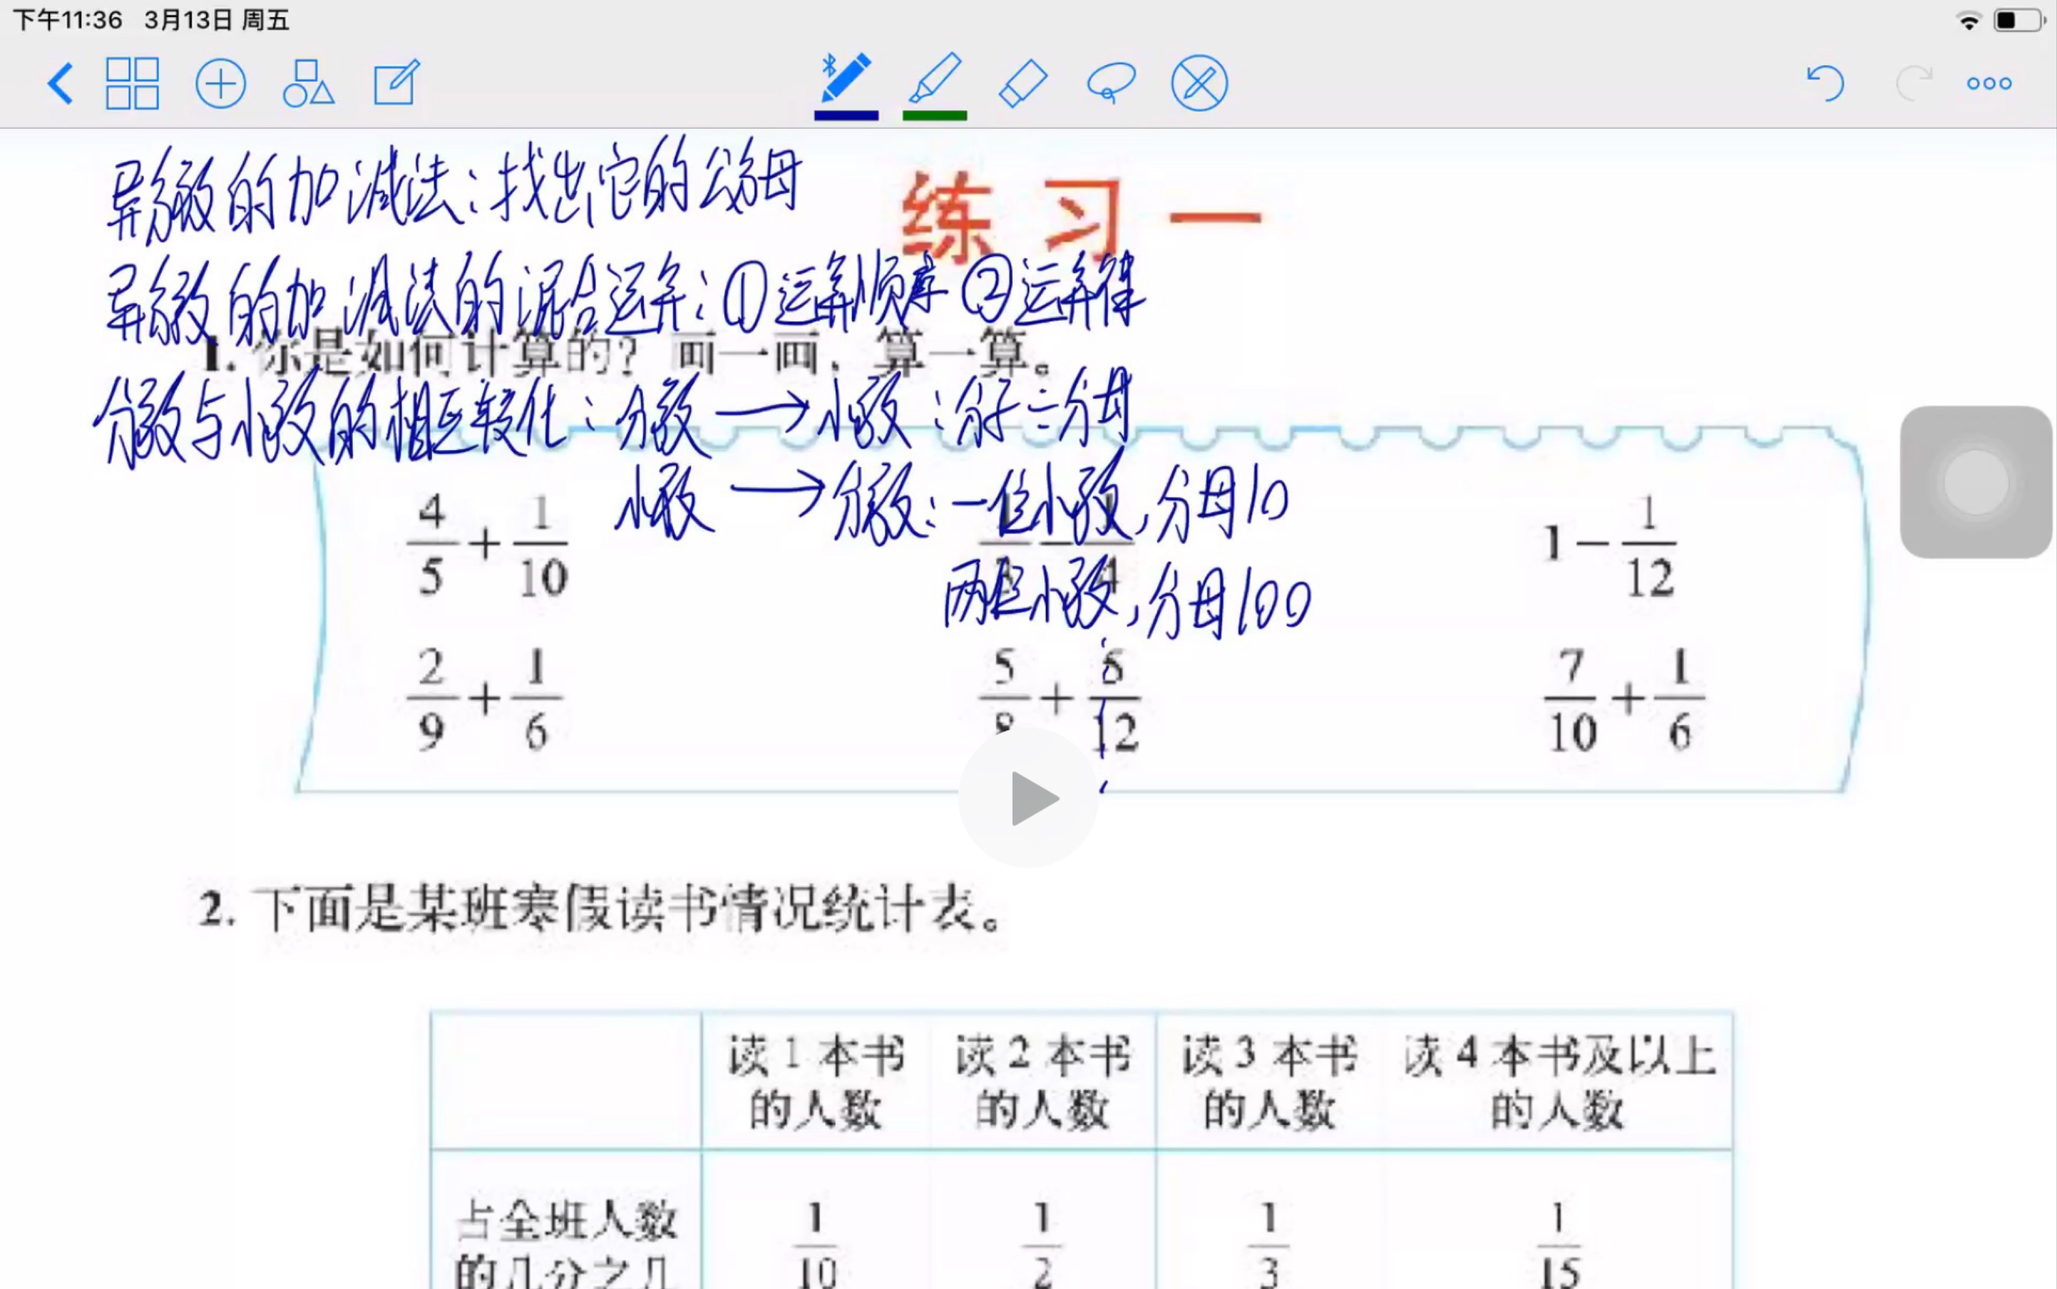Tap question 2 text 下面是某班寒假读书情况统计表
This screenshot has width=2057, height=1289.
pyautogui.click(x=631, y=909)
